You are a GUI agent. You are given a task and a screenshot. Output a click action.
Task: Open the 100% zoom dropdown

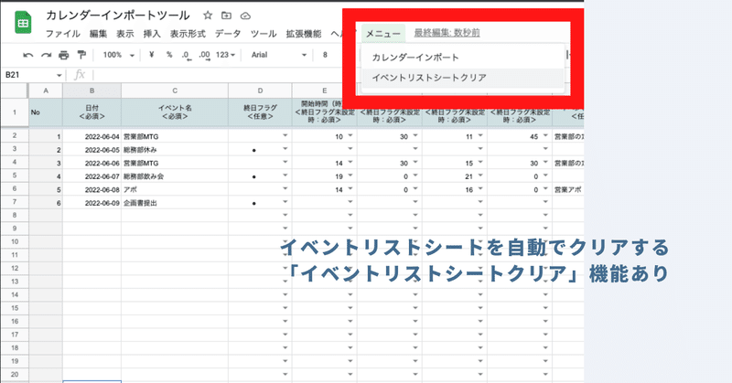click(119, 55)
